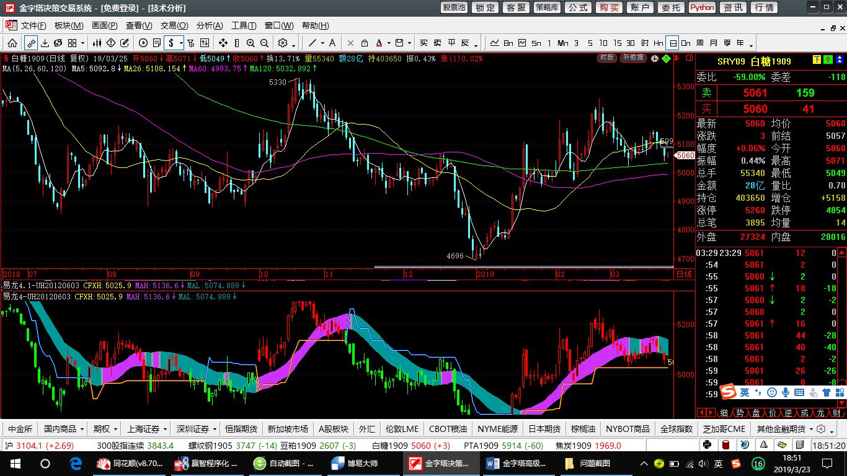847x476 pixels.
Task: Expand the 深圳证券 dropdown
Action: pos(214,429)
